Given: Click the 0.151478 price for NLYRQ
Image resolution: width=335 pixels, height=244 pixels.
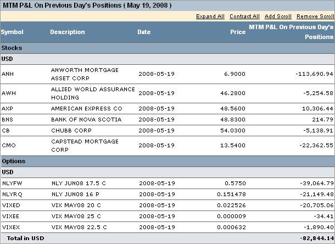Looking at the screenshot, I should point(231,195).
